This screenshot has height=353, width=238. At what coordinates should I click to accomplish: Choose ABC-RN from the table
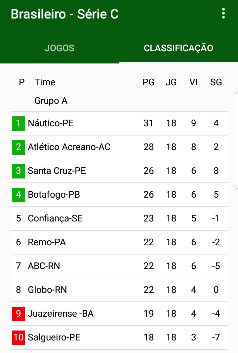tap(44, 266)
